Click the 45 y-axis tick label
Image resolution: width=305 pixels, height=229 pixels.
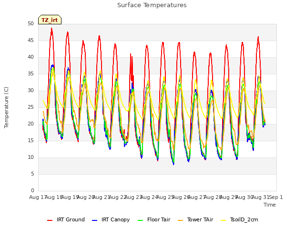pos(30,40)
